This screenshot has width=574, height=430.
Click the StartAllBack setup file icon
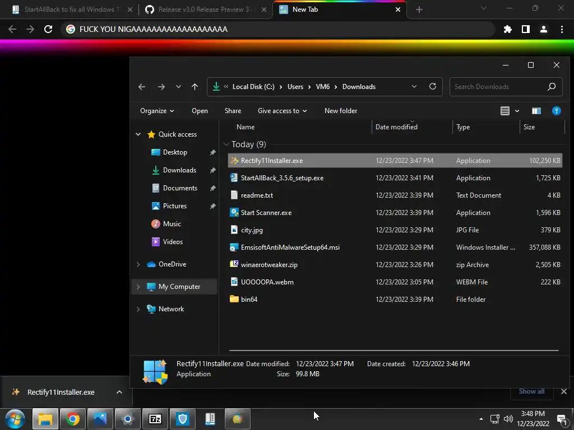234,177
